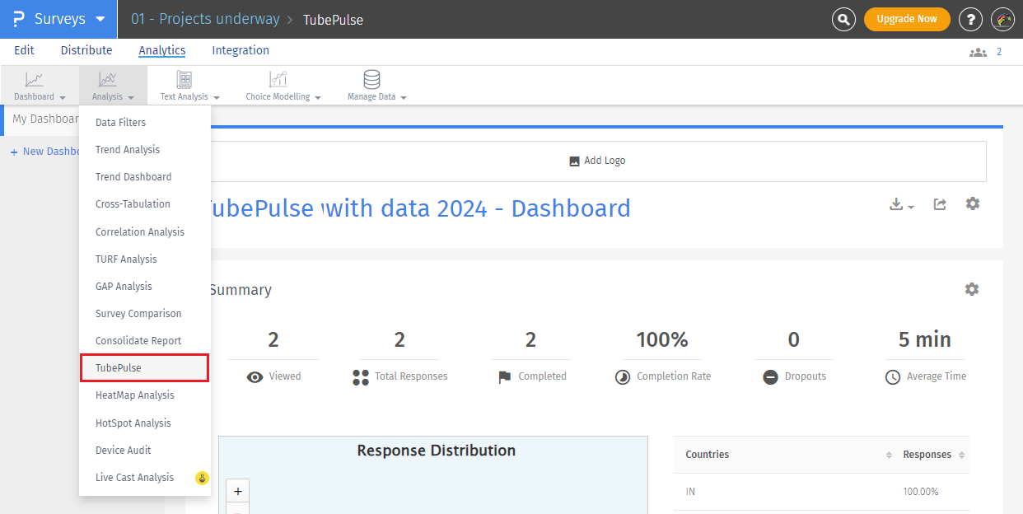This screenshot has width=1023, height=514.
Task: Zoom in on Response Distribution map
Action: tap(238, 492)
